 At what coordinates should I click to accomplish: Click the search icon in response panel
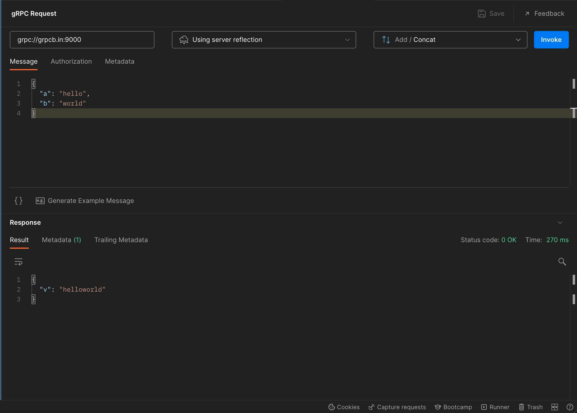(x=562, y=261)
